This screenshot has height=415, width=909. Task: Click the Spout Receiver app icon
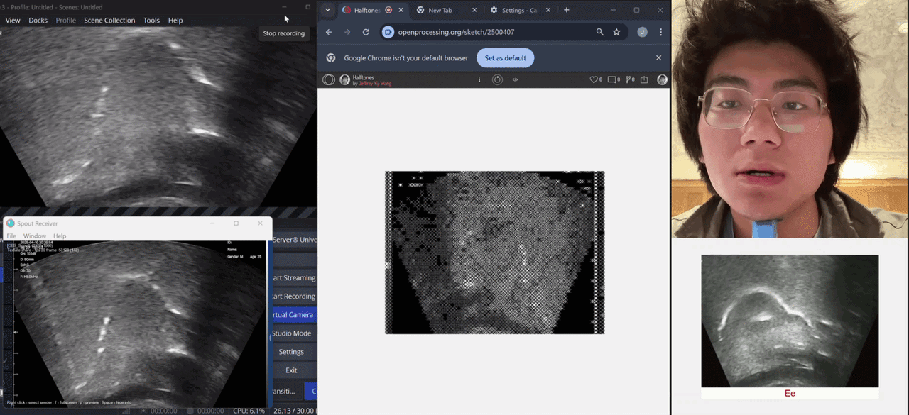(11, 223)
